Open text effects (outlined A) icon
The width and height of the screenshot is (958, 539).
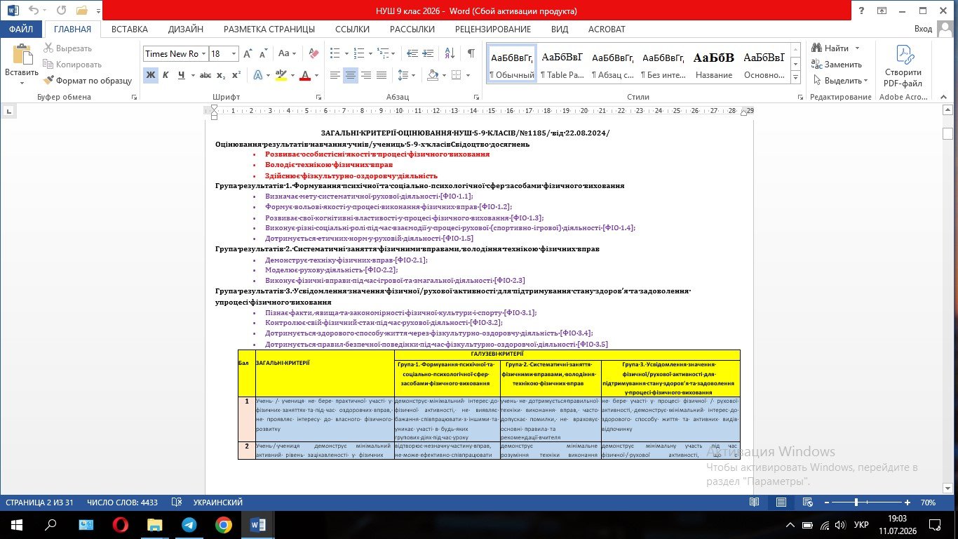pos(257,75)
